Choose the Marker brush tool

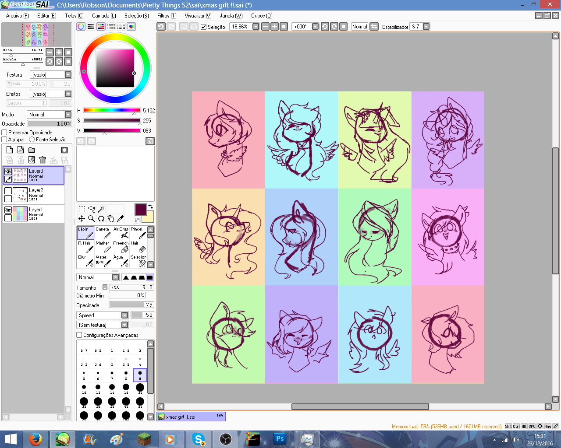pos(103,247)
